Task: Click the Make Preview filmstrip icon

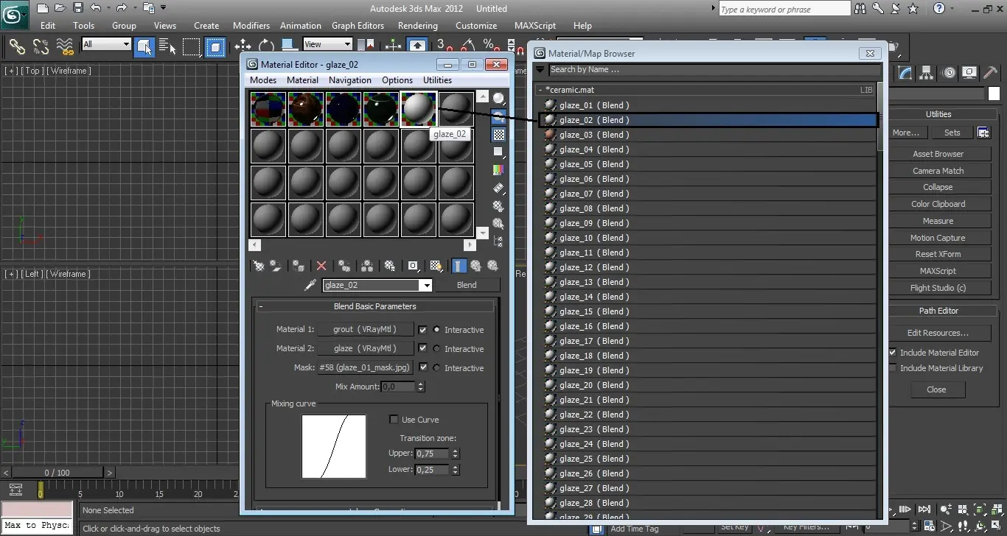Action: tap(499, 188)
